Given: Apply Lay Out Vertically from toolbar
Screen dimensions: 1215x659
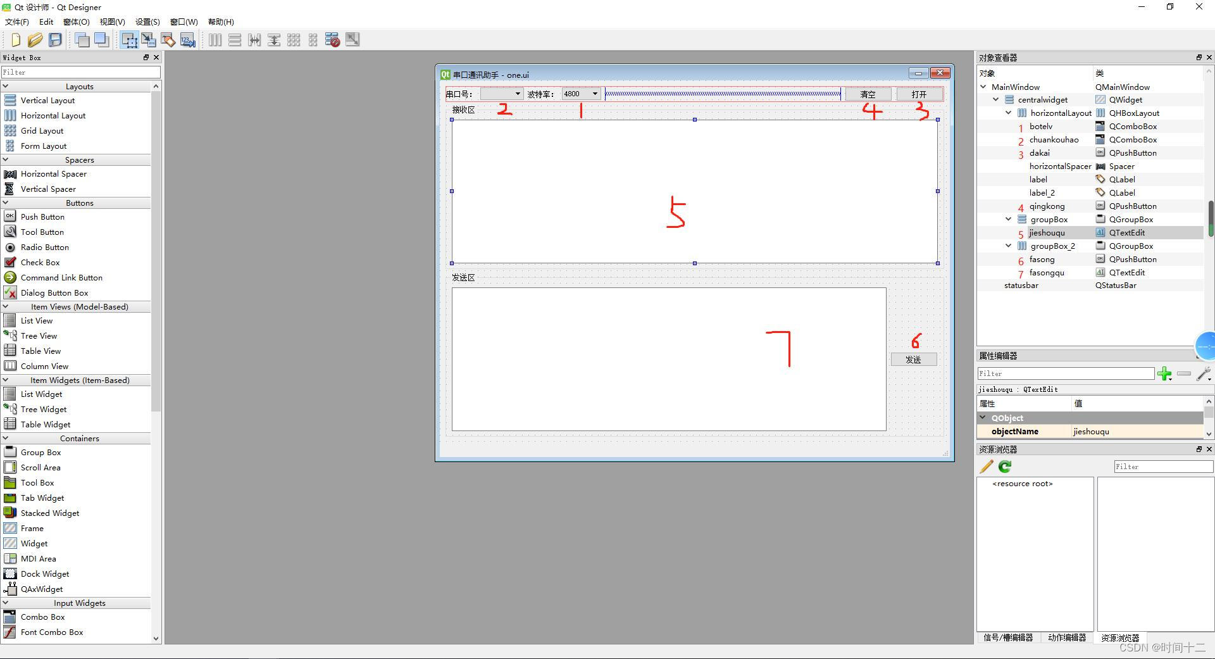Looking at the screenshot, I should coord(235,40).
